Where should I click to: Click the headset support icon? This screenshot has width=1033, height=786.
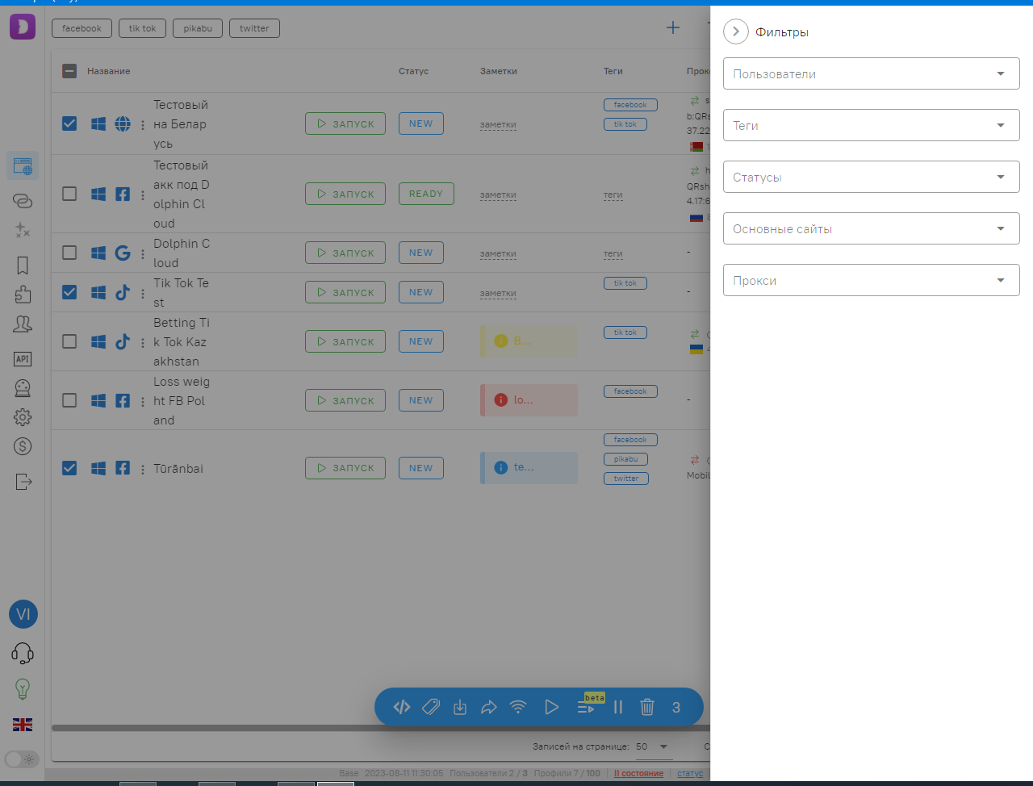point(23,653)
